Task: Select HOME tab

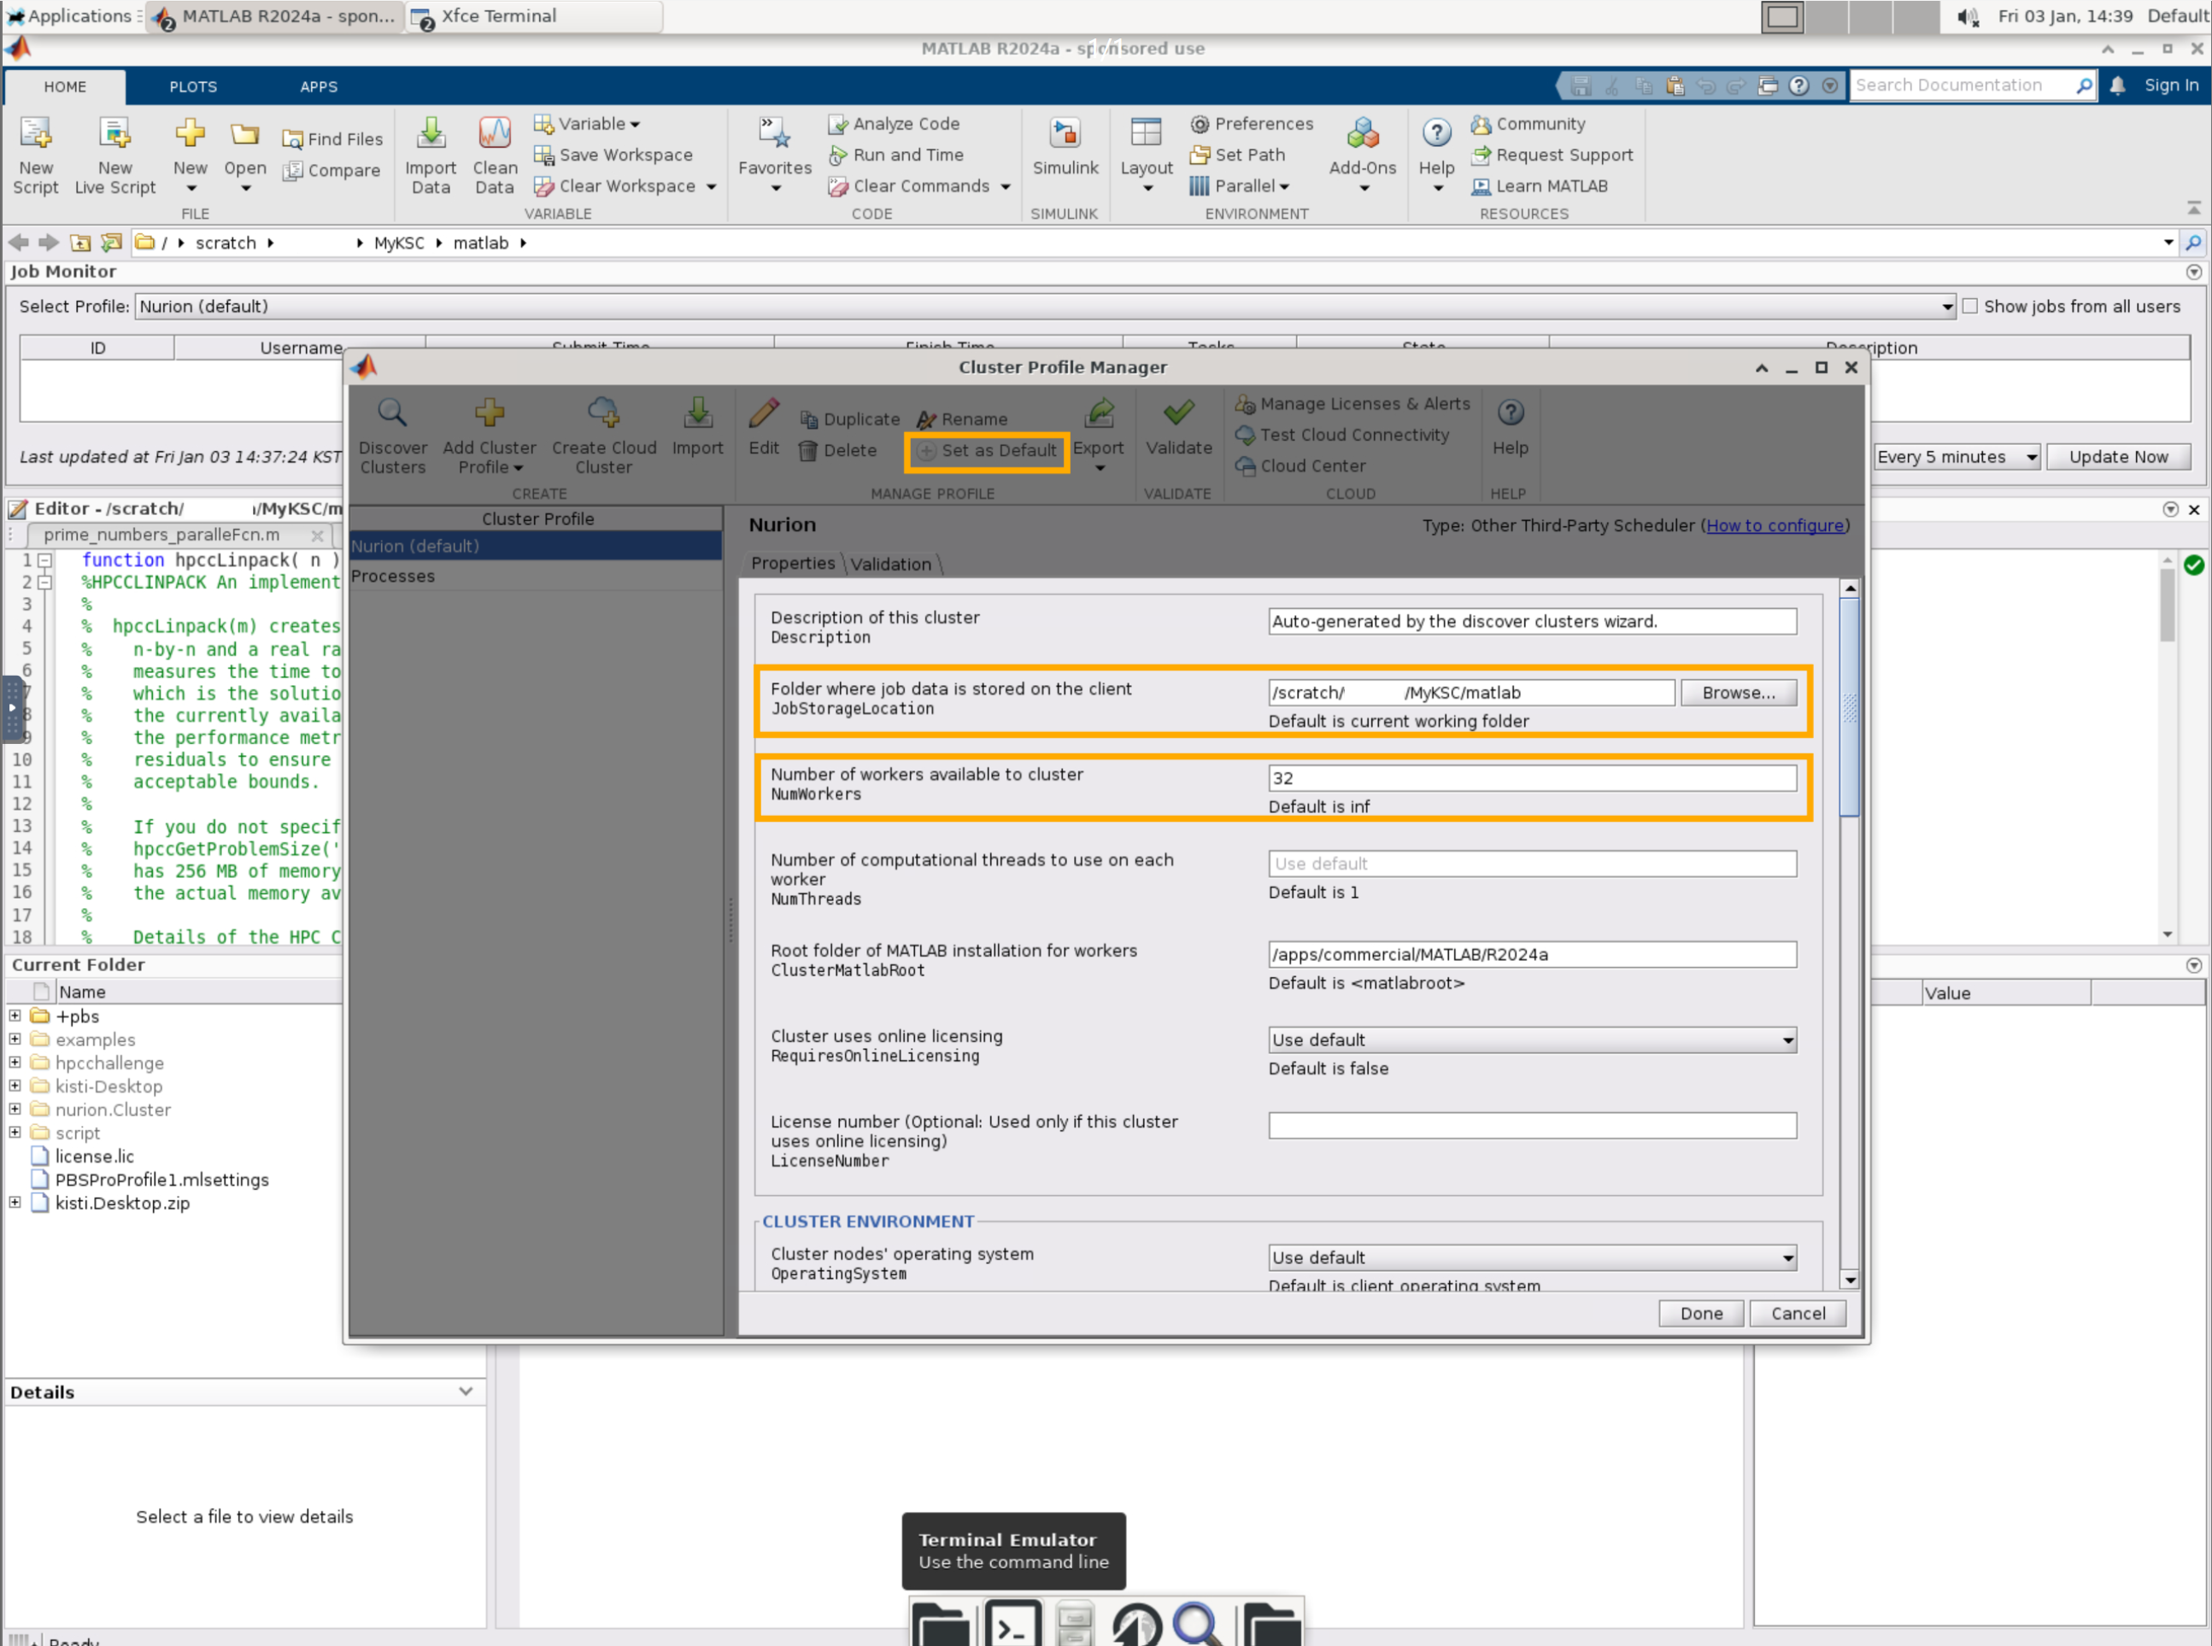Action: [65, 86]
